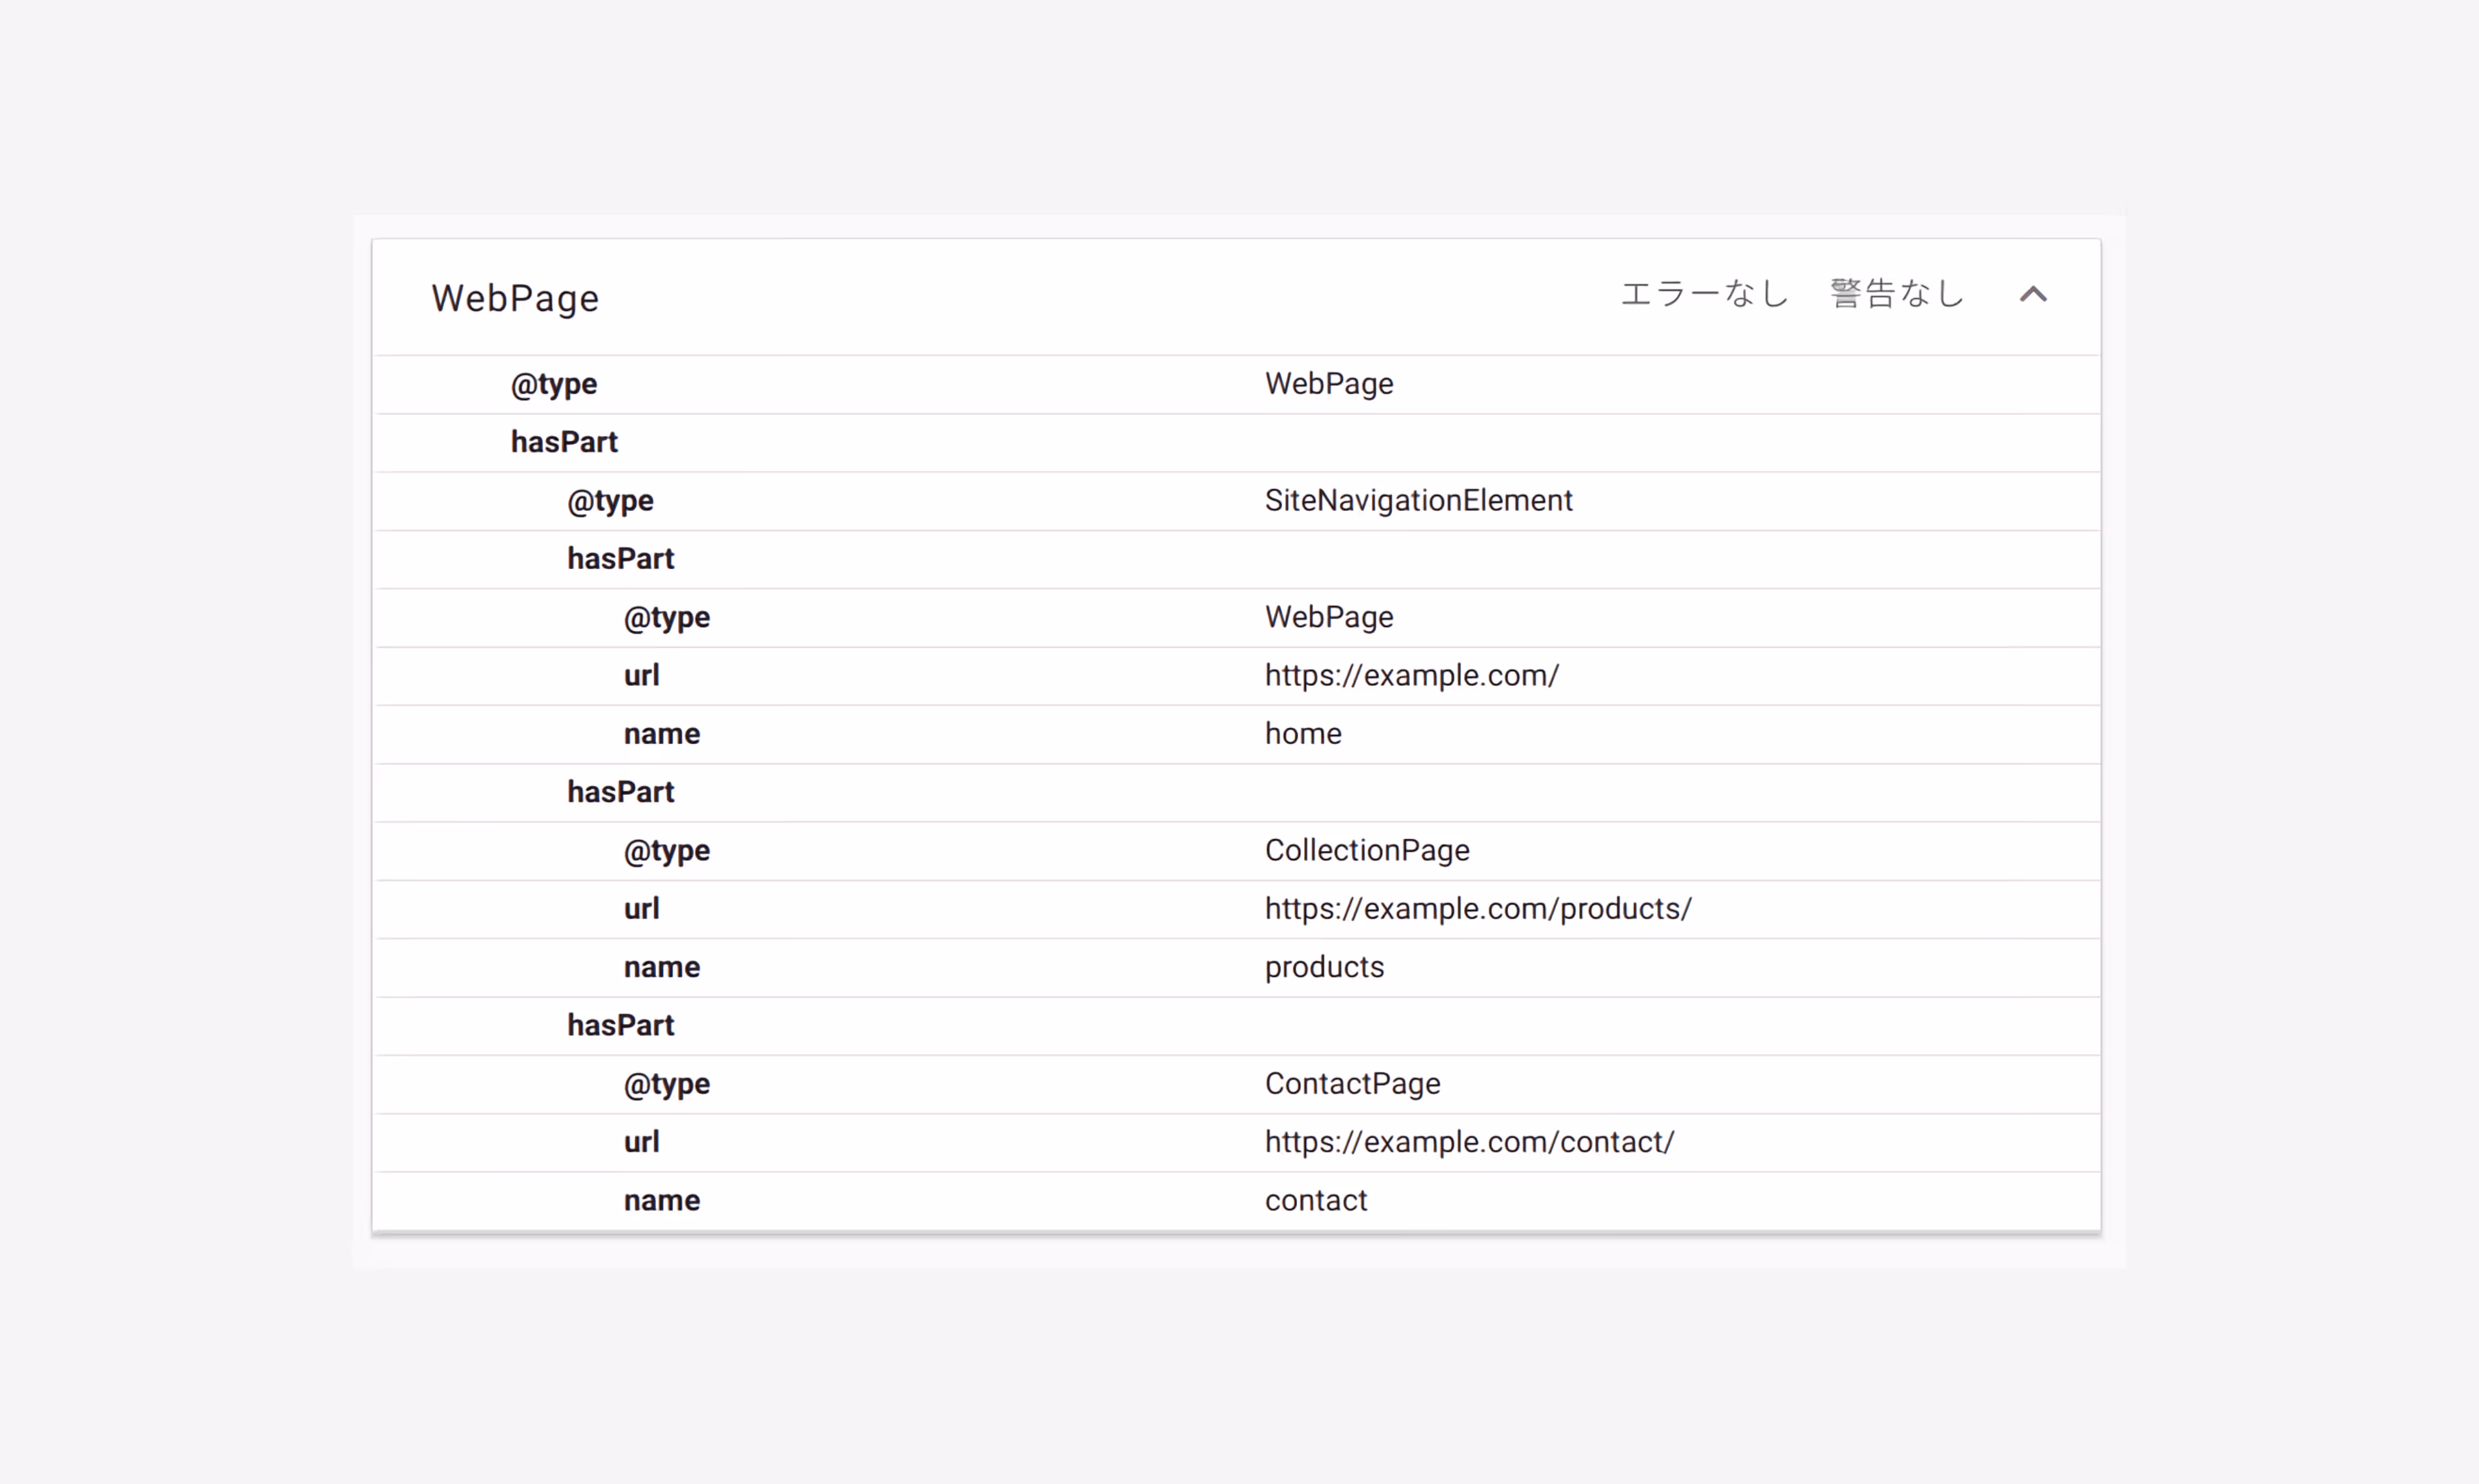Select the https://example.com/products/ url value
This screenshot has height=1484, width=2479.
tap(1478, 908)
